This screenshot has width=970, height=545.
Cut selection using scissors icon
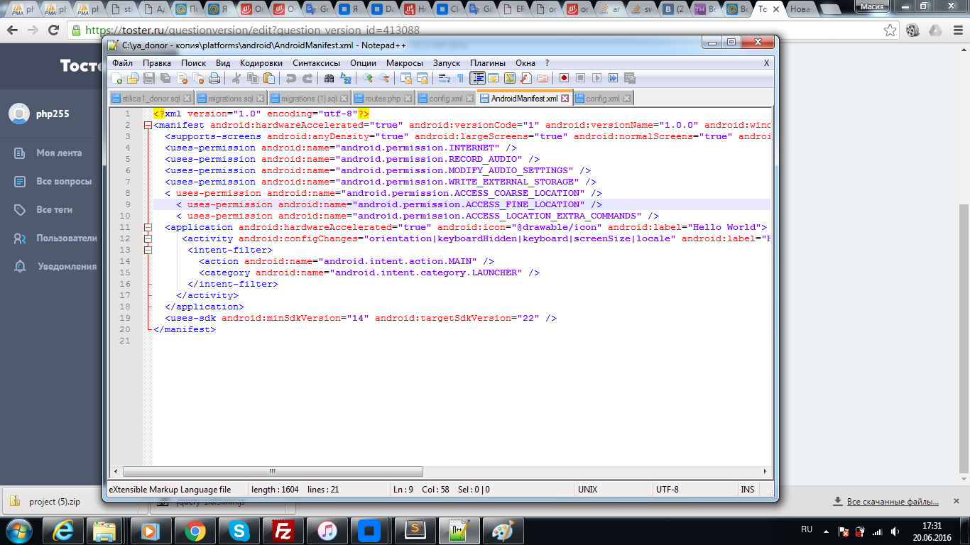tap(236, 78)
